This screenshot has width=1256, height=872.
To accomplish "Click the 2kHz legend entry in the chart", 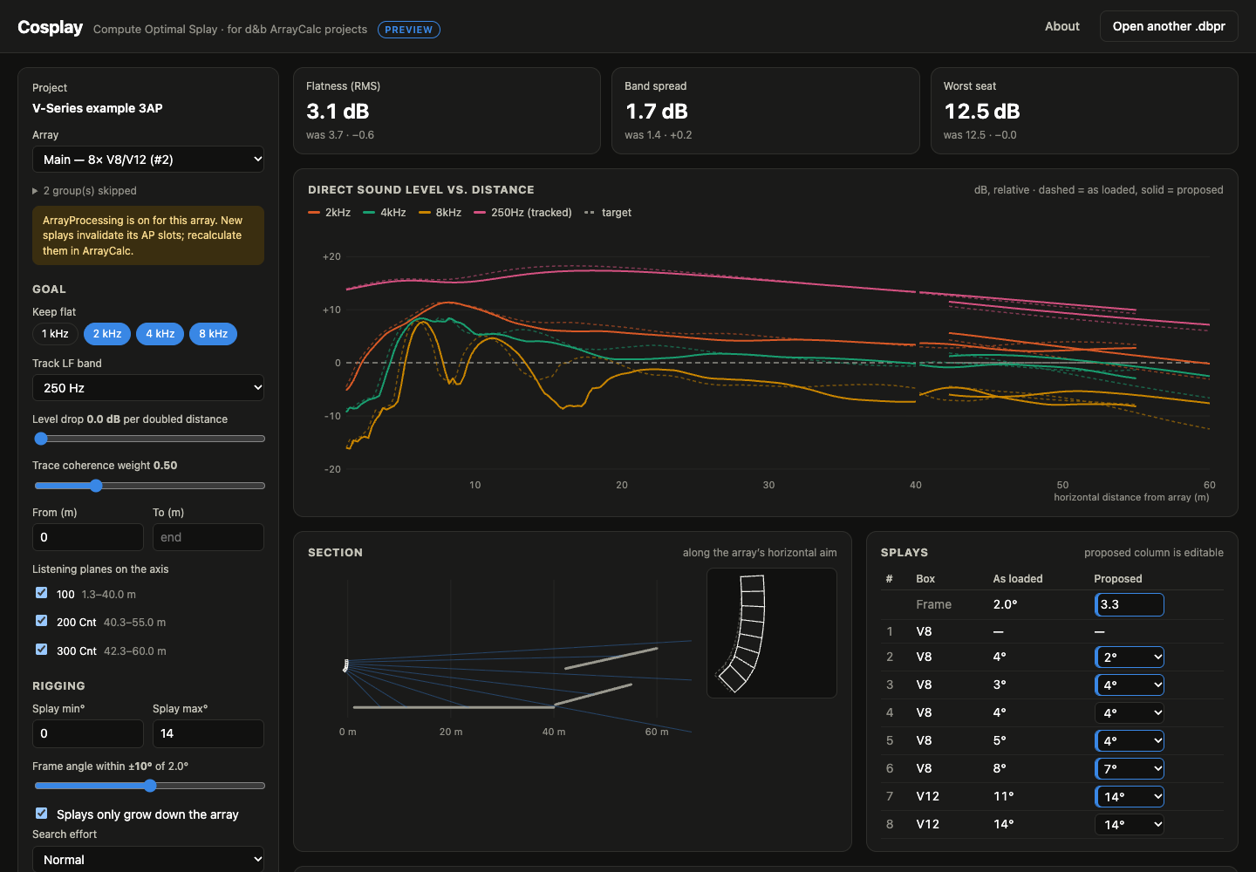I will [x=329, y=213].
